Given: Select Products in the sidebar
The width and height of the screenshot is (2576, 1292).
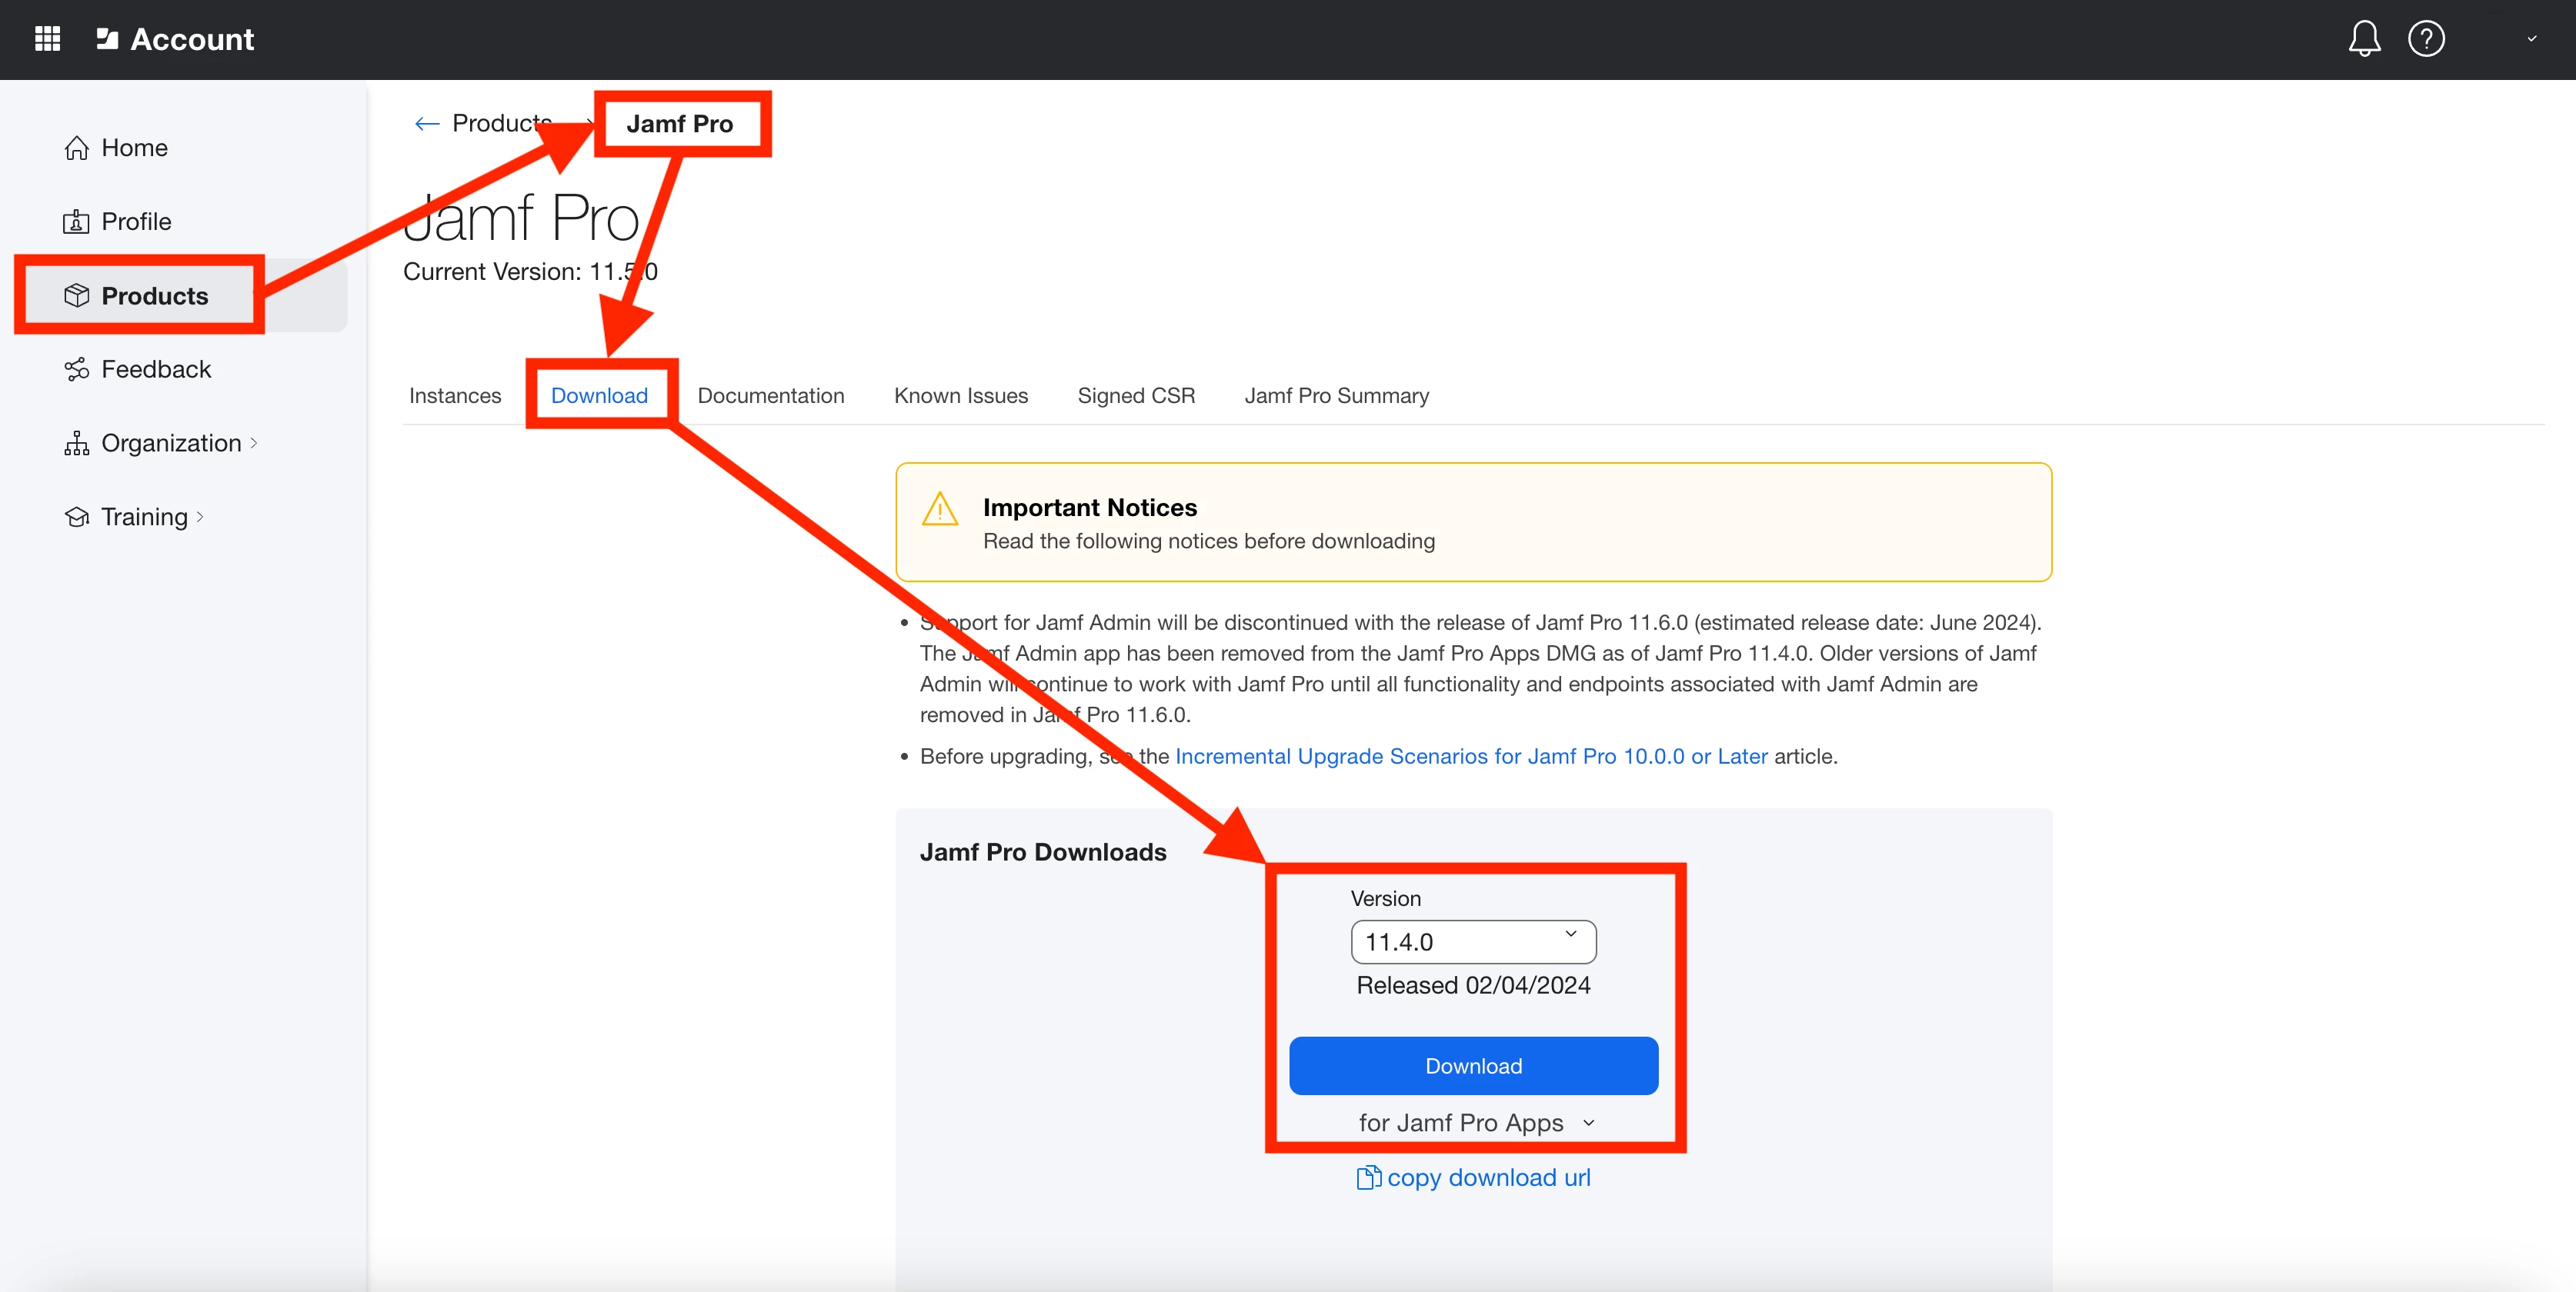Looking at the screenshot, I should (x=155, y=296).
